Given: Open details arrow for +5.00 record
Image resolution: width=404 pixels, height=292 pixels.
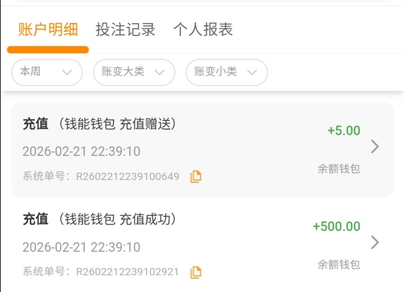Looking at the screenshot, I should point(375,147).
